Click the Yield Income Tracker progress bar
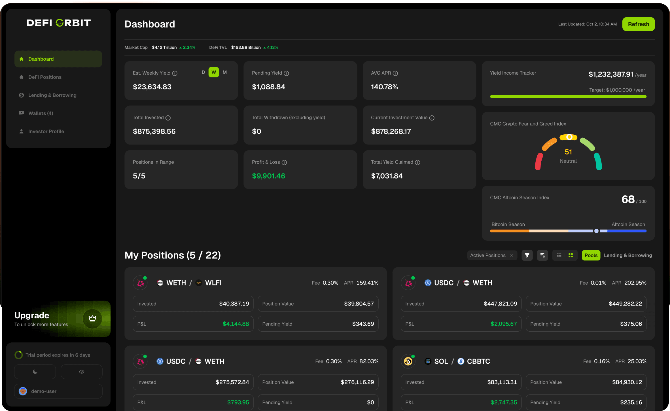670x411 pixels. [568, 96]
